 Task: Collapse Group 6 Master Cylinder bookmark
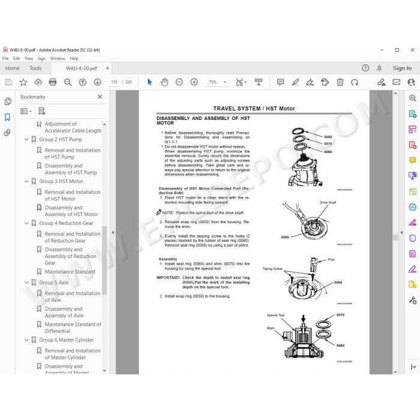(26, 340)
